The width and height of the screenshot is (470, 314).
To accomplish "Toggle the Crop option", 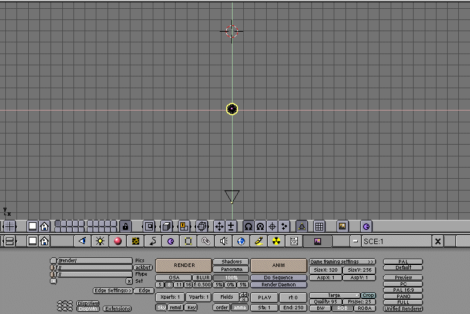I will coord(368,295).
